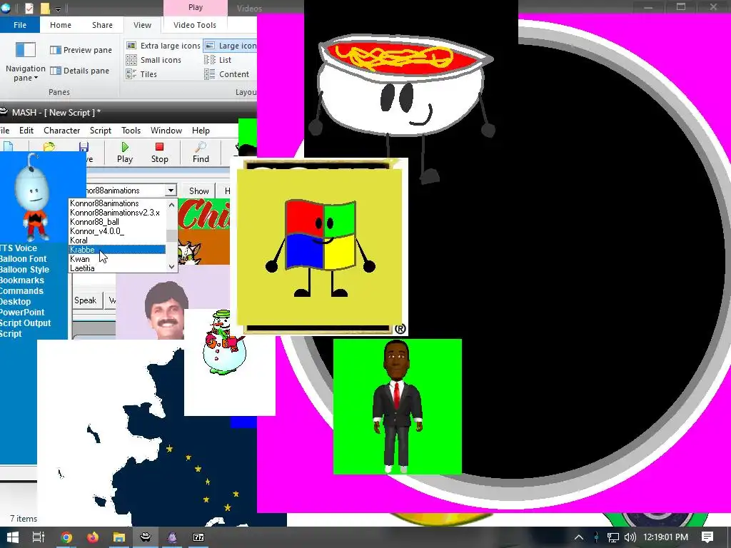The image size is (731, 548).
Task: Switch to Content layout view
Action: coord(226,74)
